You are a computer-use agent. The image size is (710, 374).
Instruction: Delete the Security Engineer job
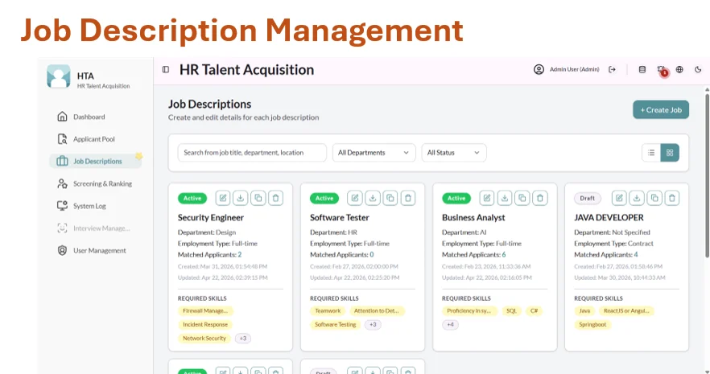click(276, 198)
